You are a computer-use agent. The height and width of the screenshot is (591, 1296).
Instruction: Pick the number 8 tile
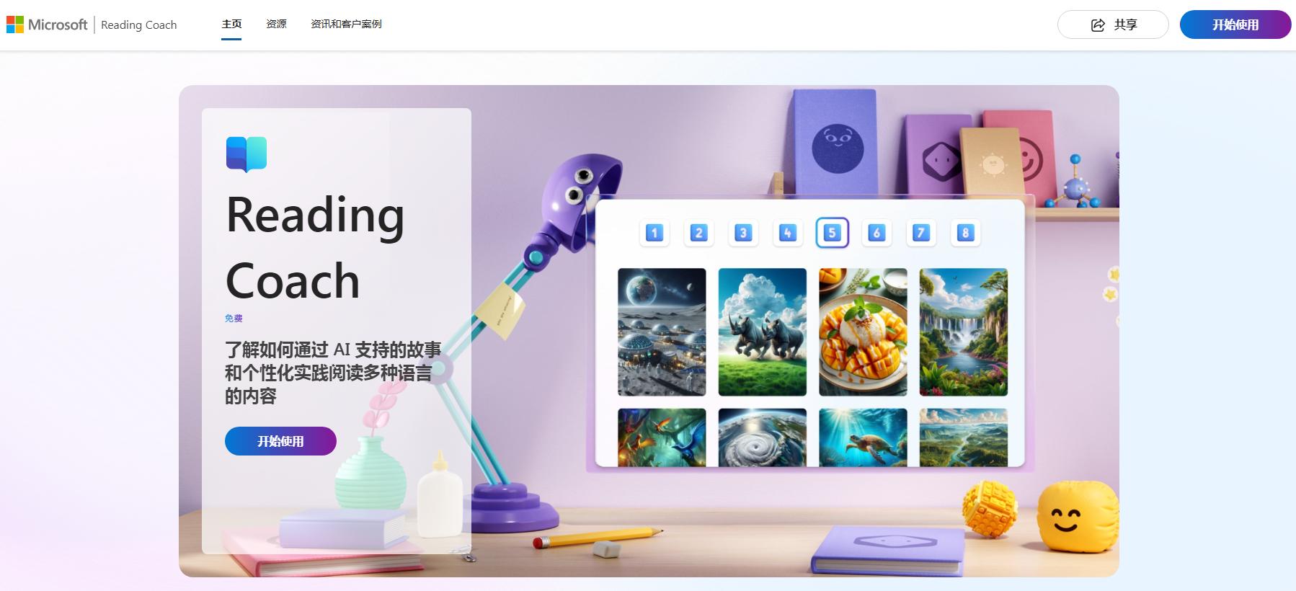click(x=965, y=233)
